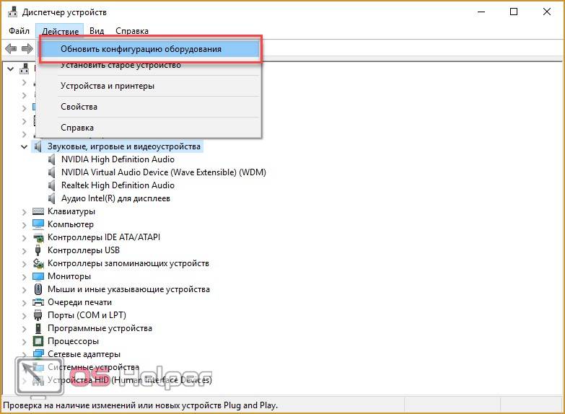Click the back arrow toolbar icon
565x414 pixels.
click(11, 48)
